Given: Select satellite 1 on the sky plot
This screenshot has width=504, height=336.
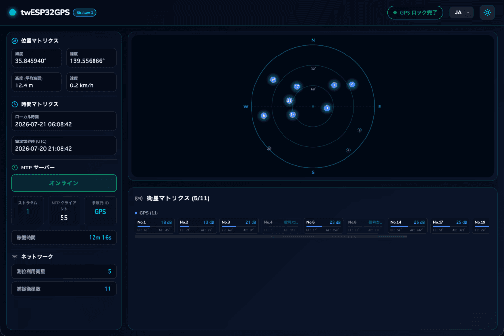Looking at the screenshot, I should click(x=334, y=85).
